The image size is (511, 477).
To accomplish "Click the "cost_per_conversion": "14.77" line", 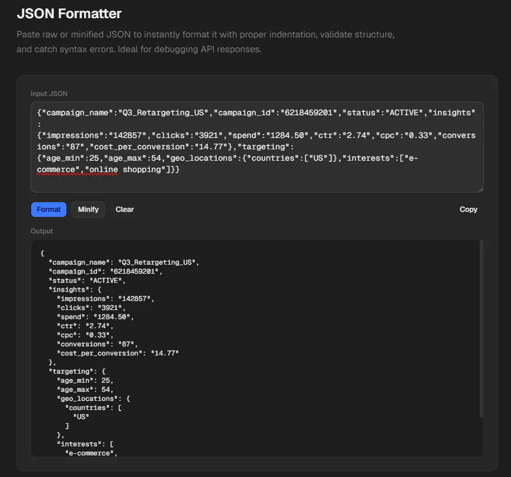I will [x=118, y=353].
